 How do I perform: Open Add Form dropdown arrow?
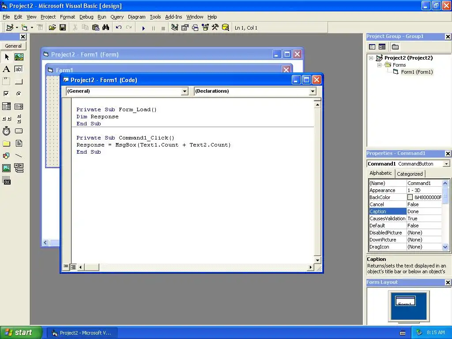[32, 28]
